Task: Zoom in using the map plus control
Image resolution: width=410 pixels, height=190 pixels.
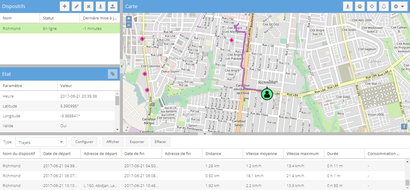Action: (x=129, y=18)
